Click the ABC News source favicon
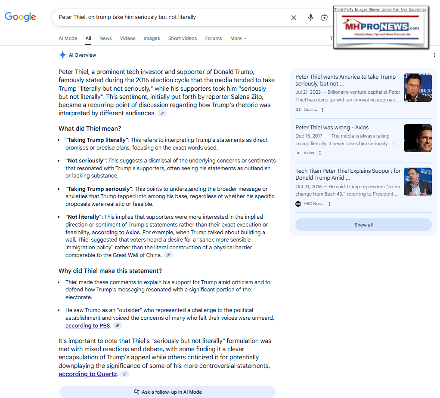This screenshot has width=440, height=398. (298, 204)
